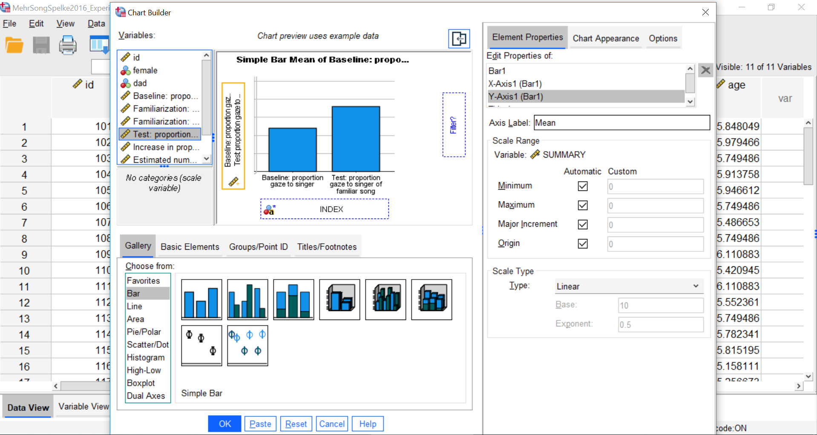
Task: Uncheck the Major Increment Automatic checkbox
Action: (583, 225)
